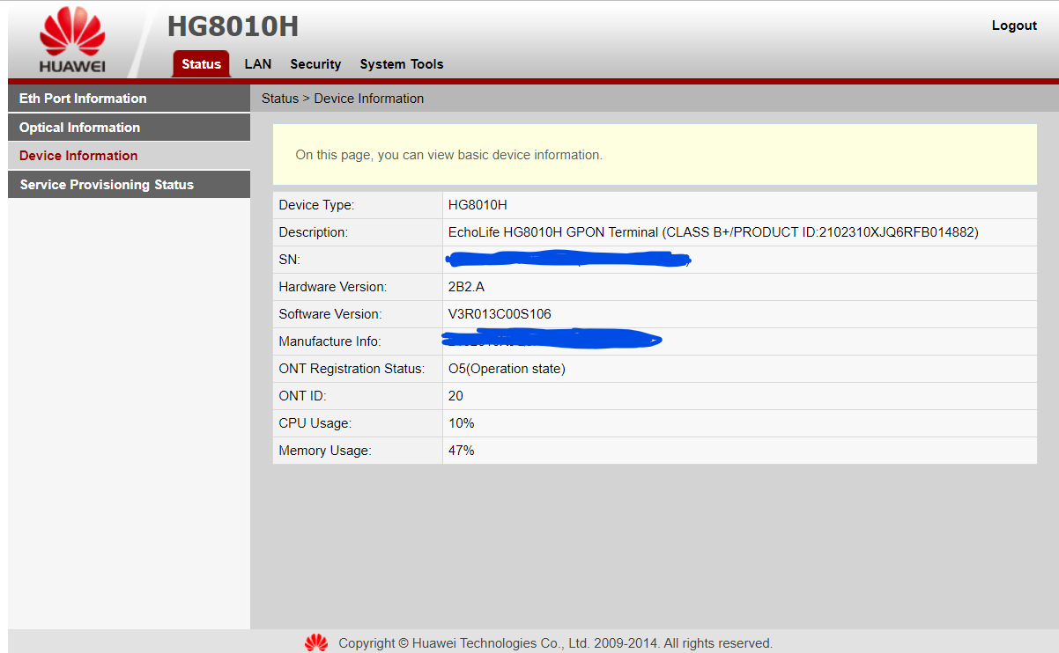Image resolution: width=1059 pixels, height=653 pixels.
Task: Click the Huawei logo in the header
Action: (72, 41)
